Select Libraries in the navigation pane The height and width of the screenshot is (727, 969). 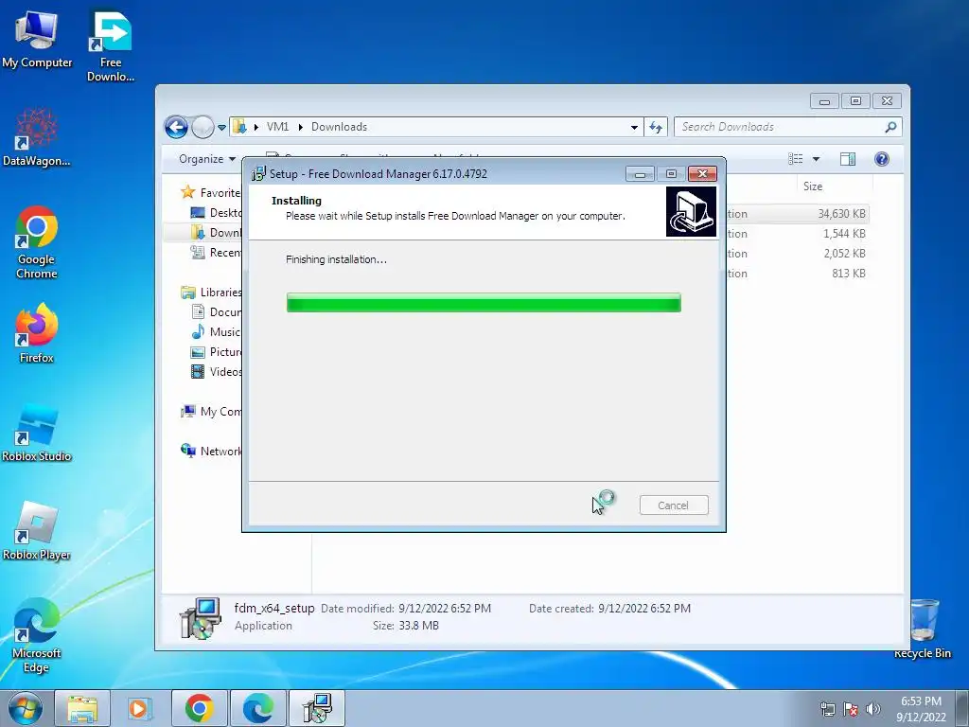click(211, 293)
